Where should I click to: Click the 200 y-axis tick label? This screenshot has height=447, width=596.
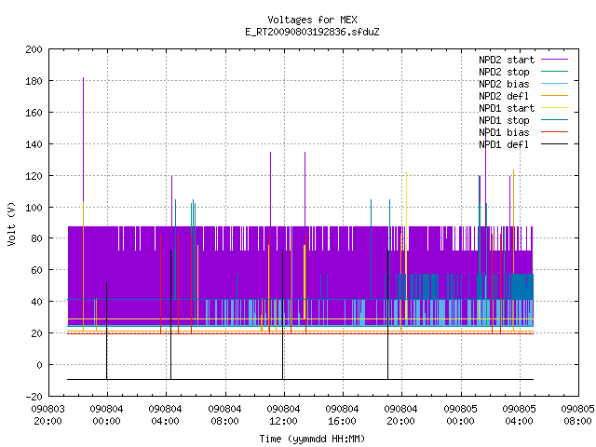(34, 49)
